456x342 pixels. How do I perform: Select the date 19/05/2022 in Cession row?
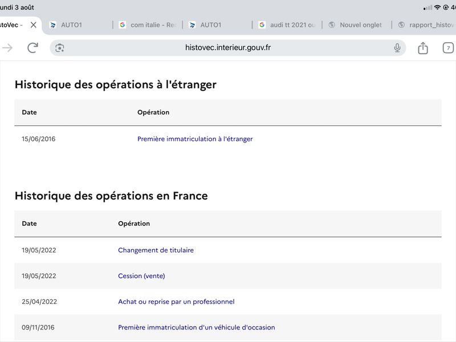tap(39, 276)
